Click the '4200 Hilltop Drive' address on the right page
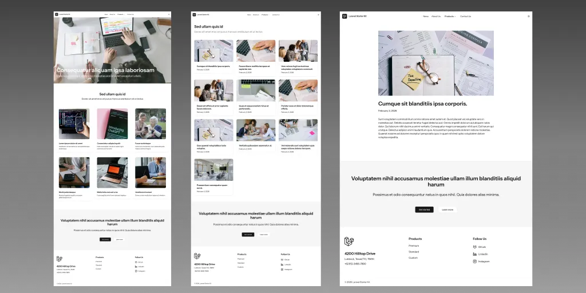Viewport: 586px width, 293px height. [x=360, y=254]
